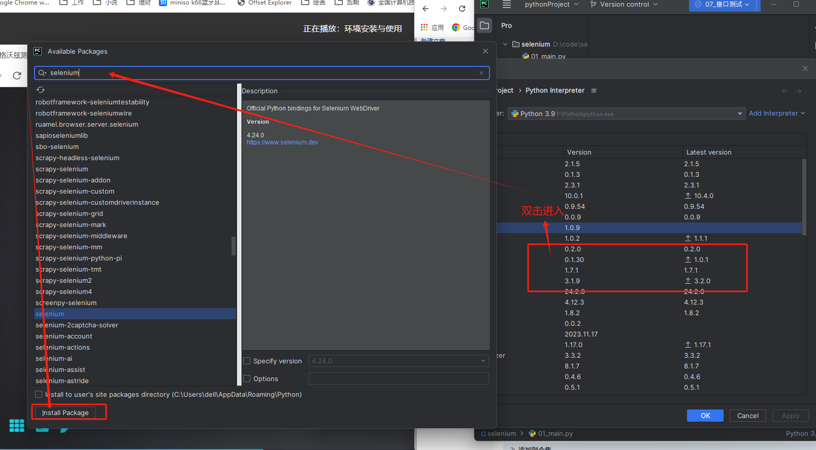Open the selenium.dev link
The width and height of the screenshot is (816, 450).
tap(282, 142)
